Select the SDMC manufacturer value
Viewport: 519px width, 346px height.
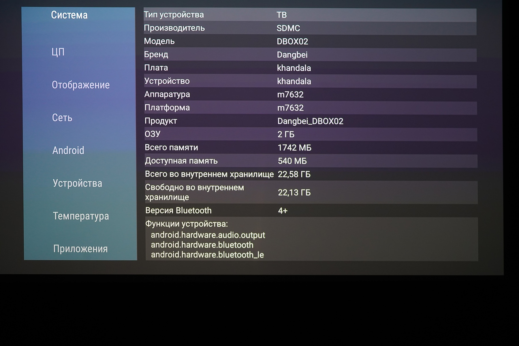tap(288, 28)
